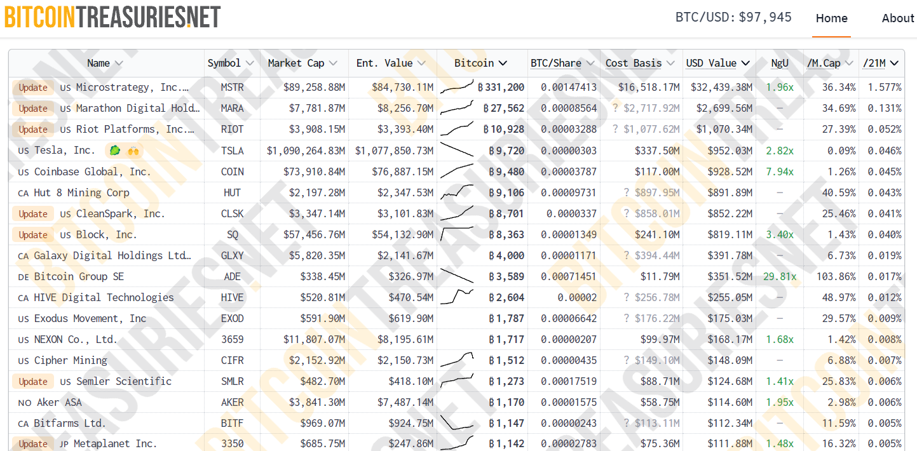Click the ₿9,720 Tesla bitcoin value

[506, 151]
